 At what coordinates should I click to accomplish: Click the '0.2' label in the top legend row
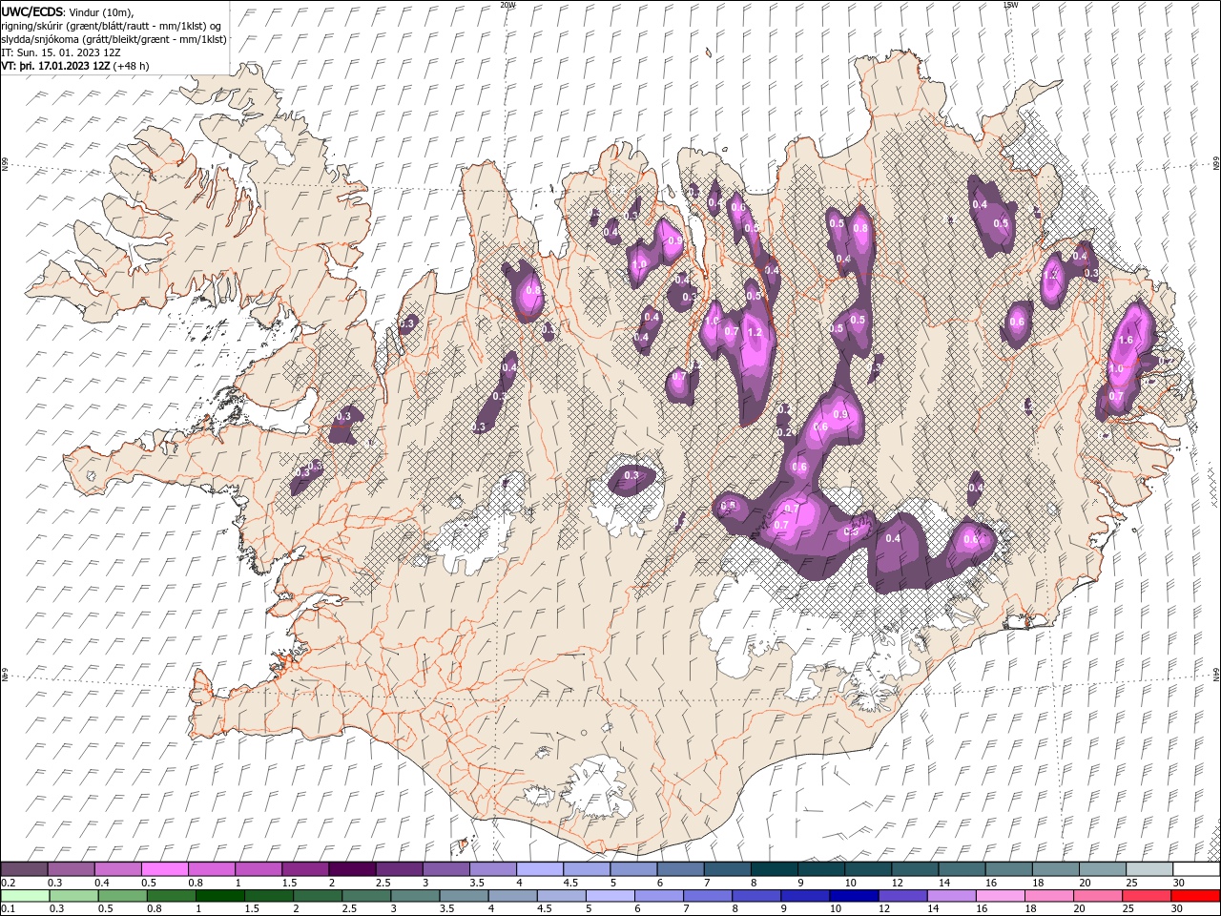point(8,883)
